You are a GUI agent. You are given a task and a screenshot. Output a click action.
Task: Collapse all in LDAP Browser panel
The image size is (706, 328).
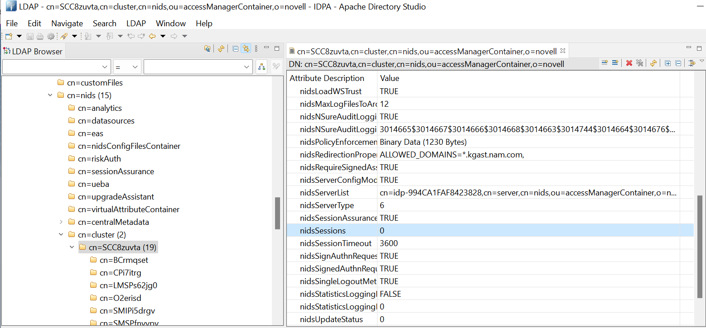click(x=235, y=49)
